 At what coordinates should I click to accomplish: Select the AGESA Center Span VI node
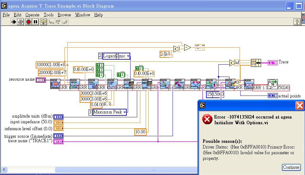(75, 84)
